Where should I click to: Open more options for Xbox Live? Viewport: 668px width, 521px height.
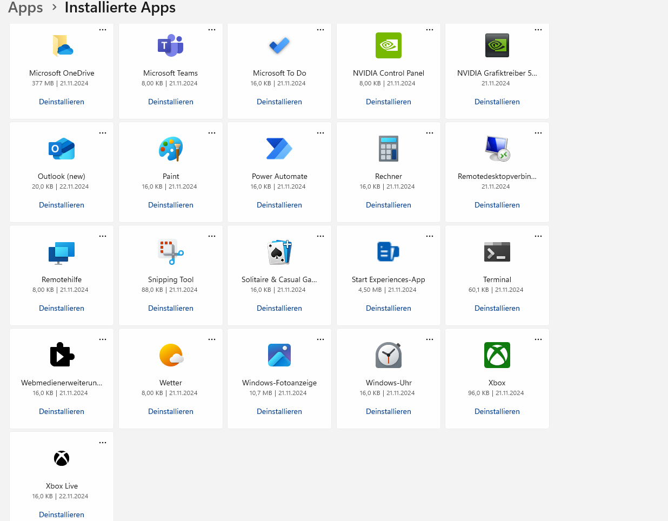(103, 443)
